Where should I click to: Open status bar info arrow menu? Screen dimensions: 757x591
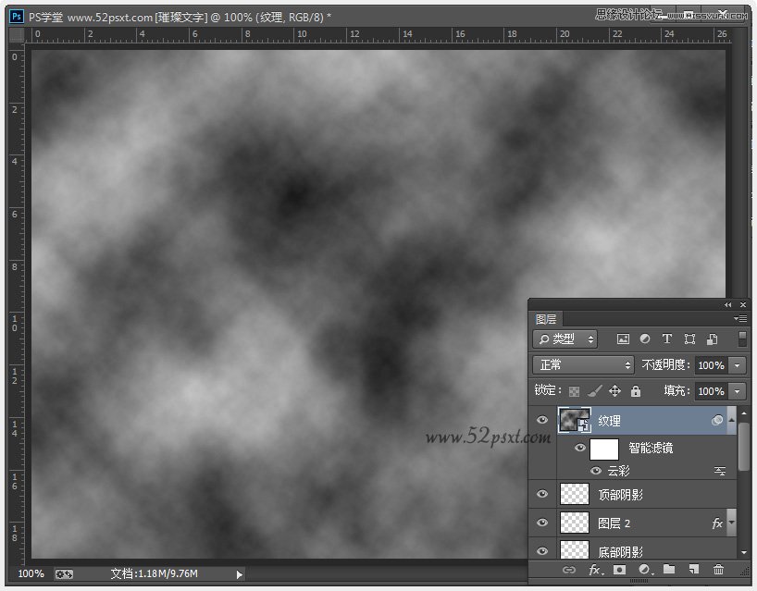coord(239,574)
